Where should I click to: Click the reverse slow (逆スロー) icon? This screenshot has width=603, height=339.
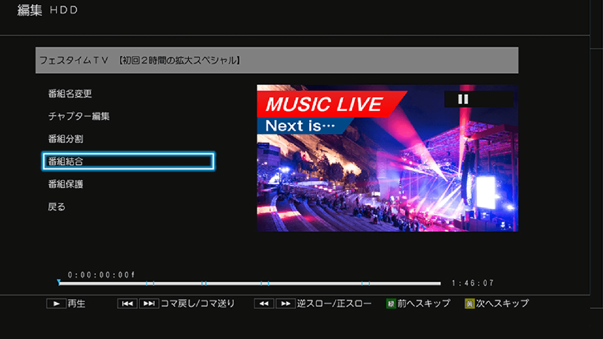(x=264, y=304)
